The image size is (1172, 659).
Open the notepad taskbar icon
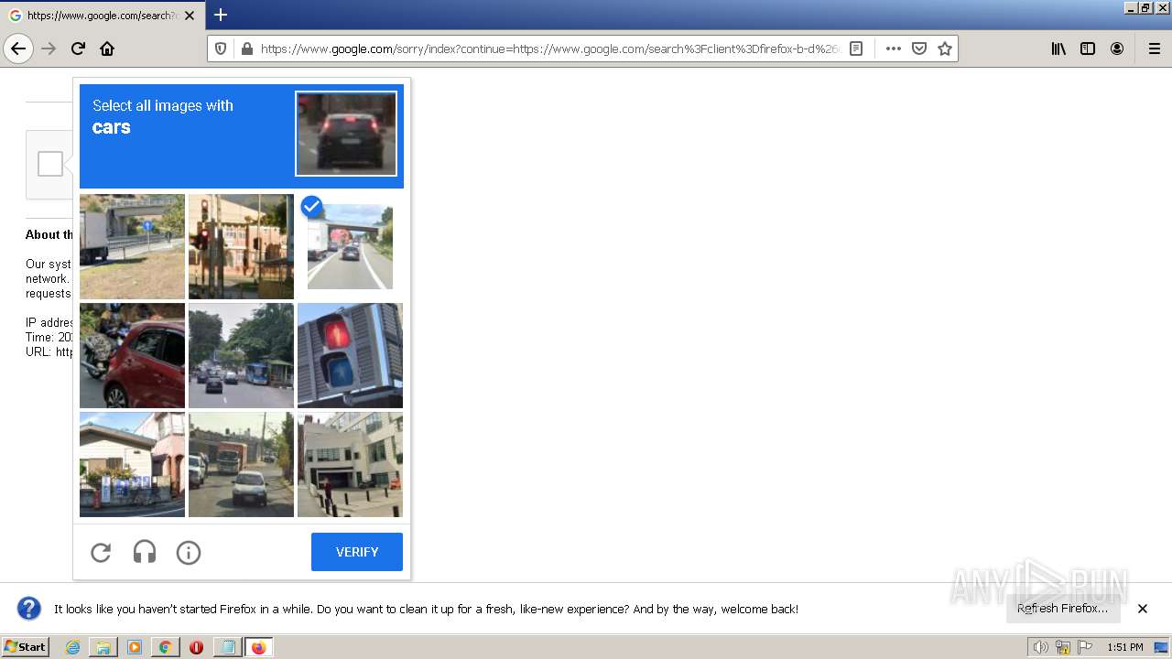coord(228,647)
